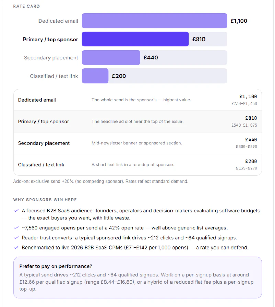Select the dark Primary / top sponsor bar
The width and height of the screenshot is (275, 307).
click(x=135, y=39)
